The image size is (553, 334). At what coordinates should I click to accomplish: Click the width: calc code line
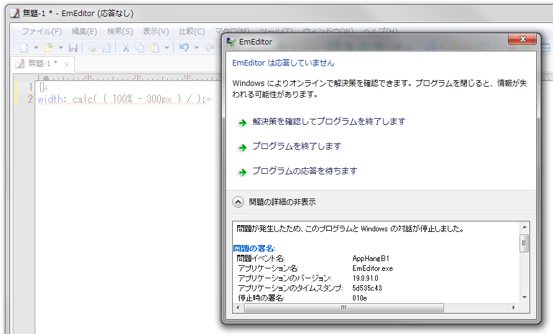(121, 100)
